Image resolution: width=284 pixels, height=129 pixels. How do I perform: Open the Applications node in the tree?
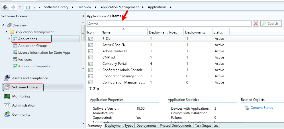pos(28,39)
